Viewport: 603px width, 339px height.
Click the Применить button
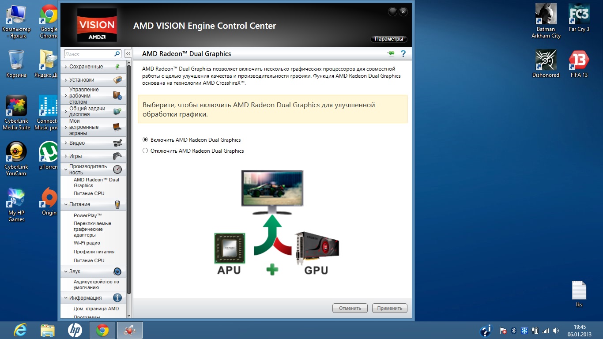click(x=390, y=308)
